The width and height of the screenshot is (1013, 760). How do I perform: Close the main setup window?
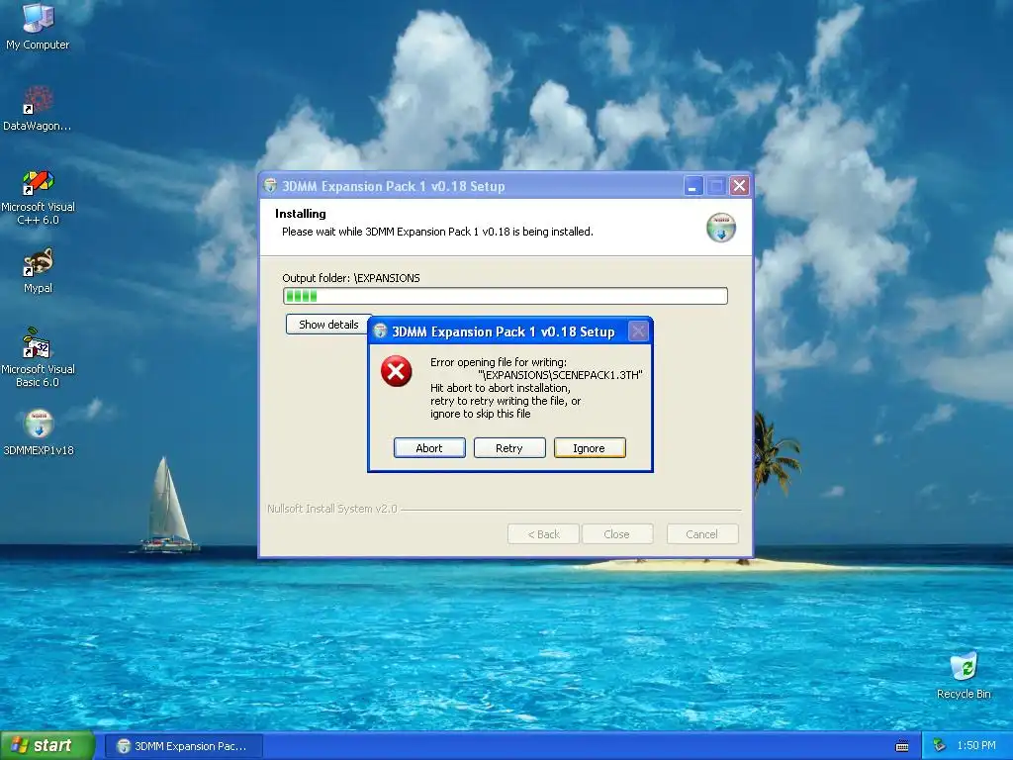point(739,186)
